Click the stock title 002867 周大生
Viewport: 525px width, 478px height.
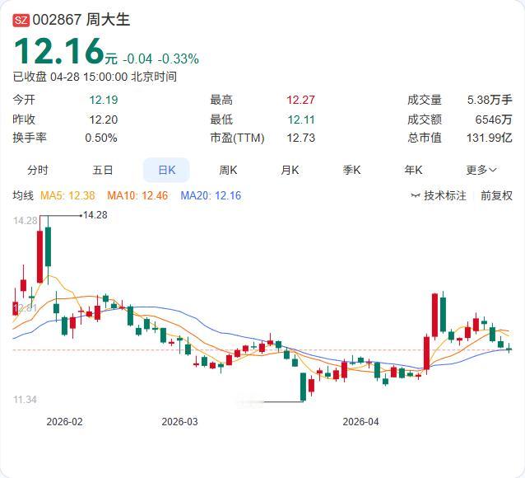(81, 20)
